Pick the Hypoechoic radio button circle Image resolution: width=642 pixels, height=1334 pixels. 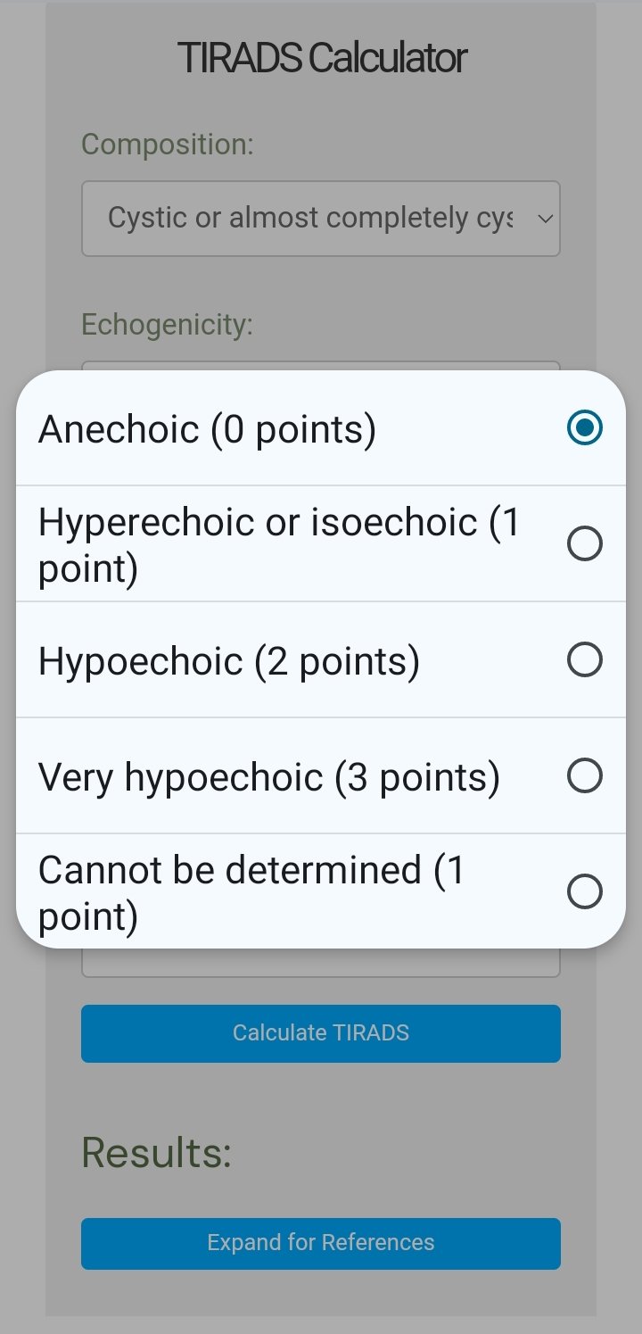(585, 659)
